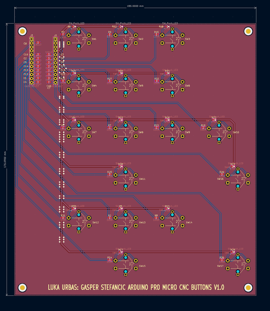
Task: Select the SW17 switch reference label
Action: pyautogui.click(x=220, y=266)
